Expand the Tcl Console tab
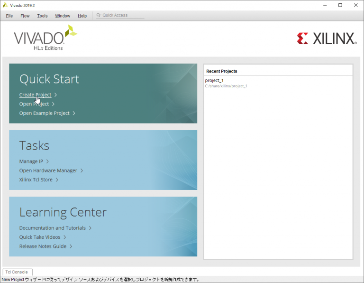The image size is (364, 283). point(17,272)
